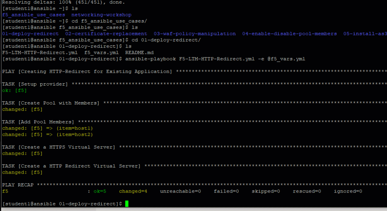Click the 'failed=0' recap value
The width and height of the screenshot is (387, 211).
(226, 191)
